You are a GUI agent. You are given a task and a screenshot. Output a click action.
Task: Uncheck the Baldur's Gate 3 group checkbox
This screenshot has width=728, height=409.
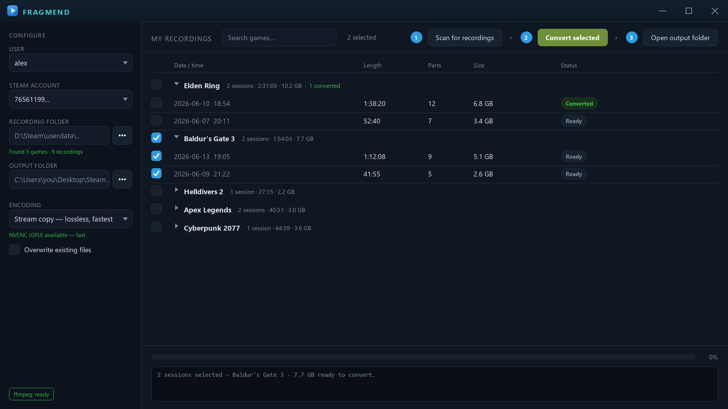click(x=156, y=137)
